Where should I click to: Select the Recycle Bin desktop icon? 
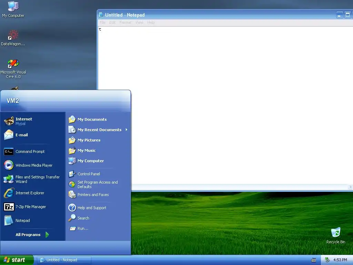(336, 235)
